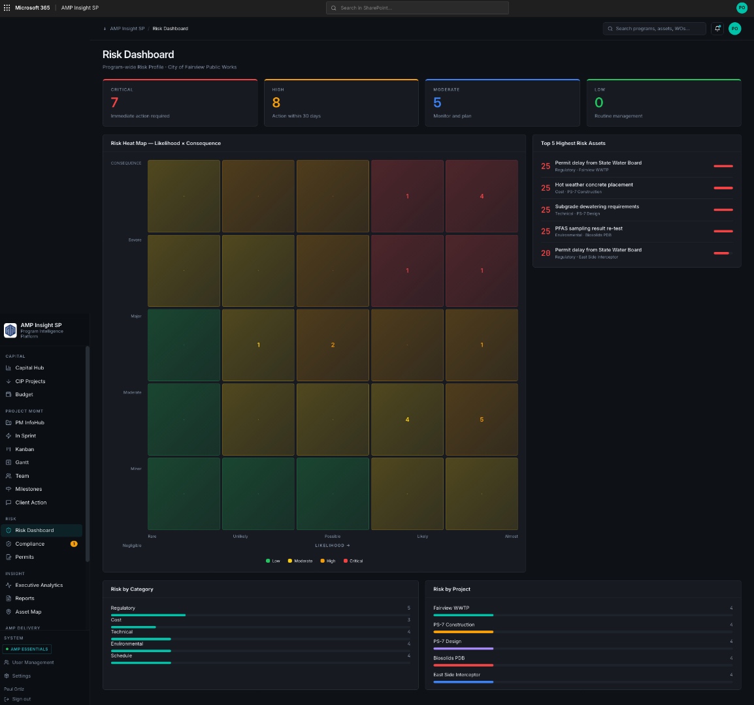Click the PS-7 Construction project bar
Image resolution: width=754 pixels, height=705 pixels.
pyautogui.click(x=583, y=632)
